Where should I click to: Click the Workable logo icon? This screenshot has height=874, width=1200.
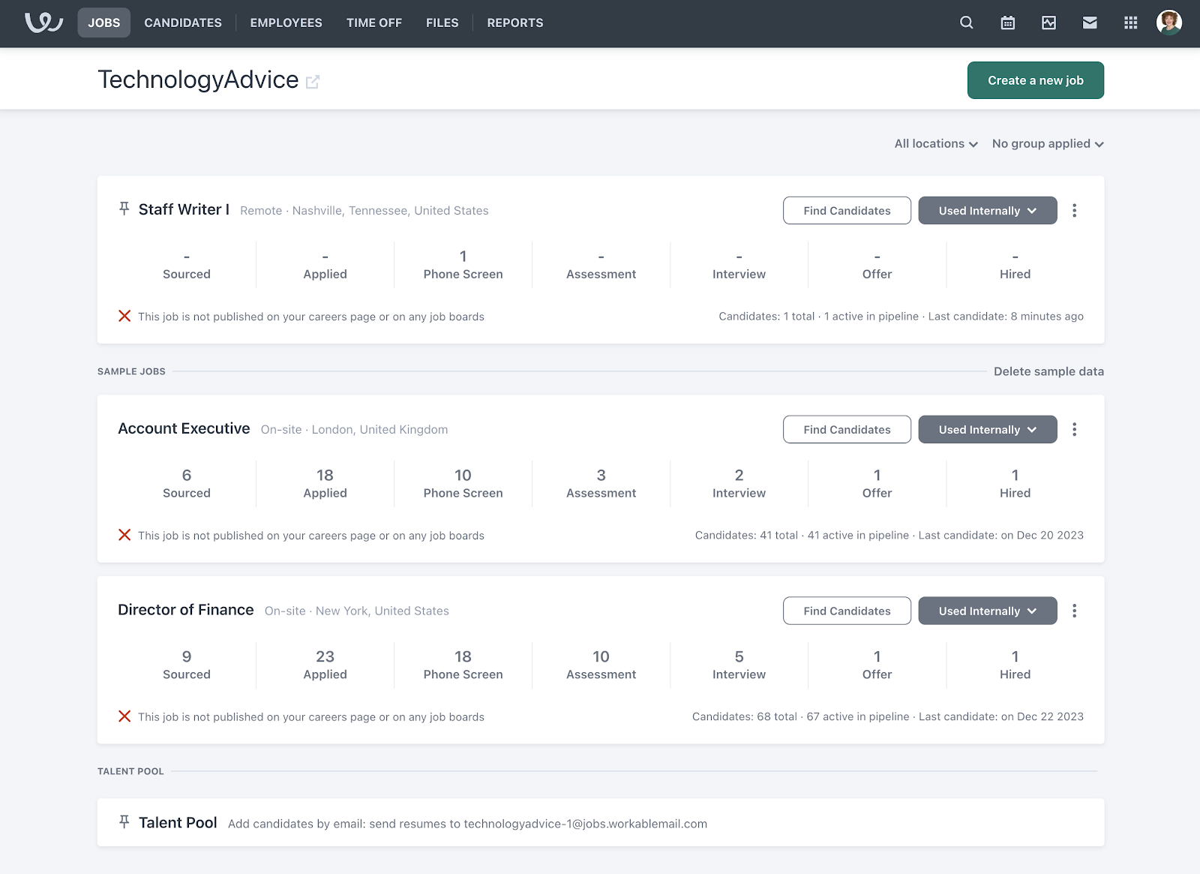[43, 23]
